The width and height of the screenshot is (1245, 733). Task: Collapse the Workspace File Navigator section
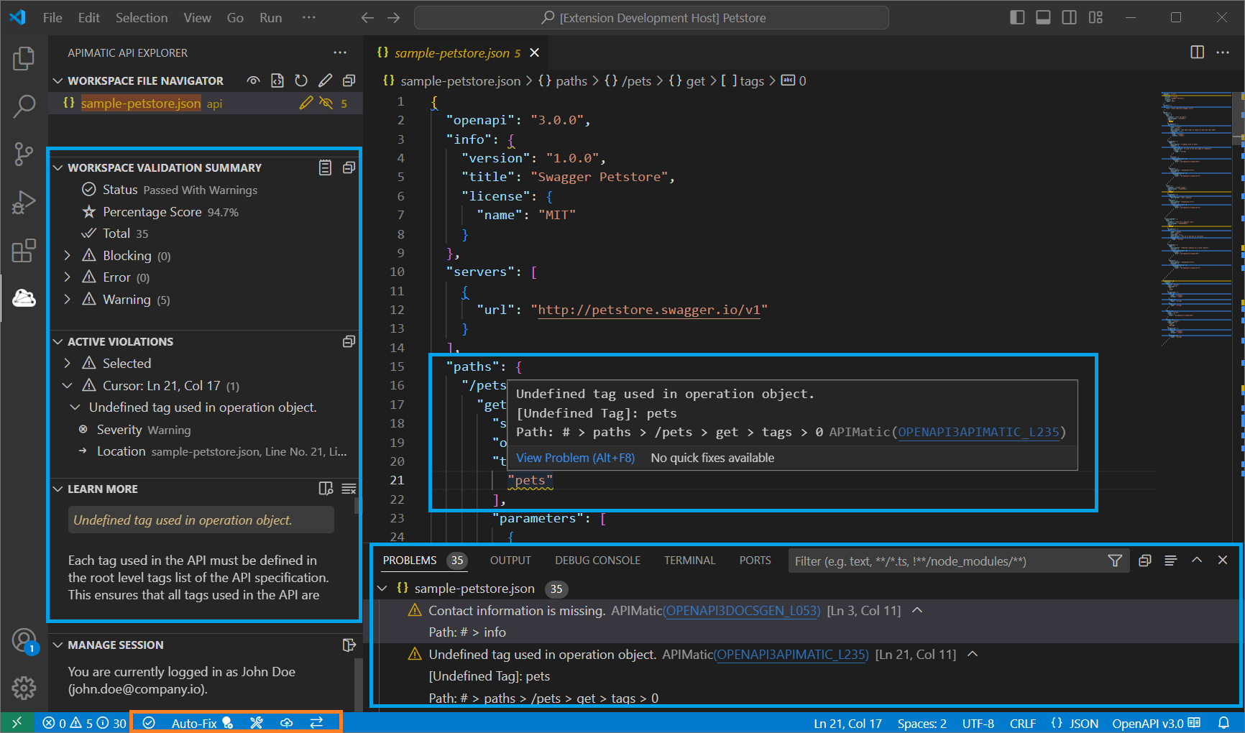58,80
